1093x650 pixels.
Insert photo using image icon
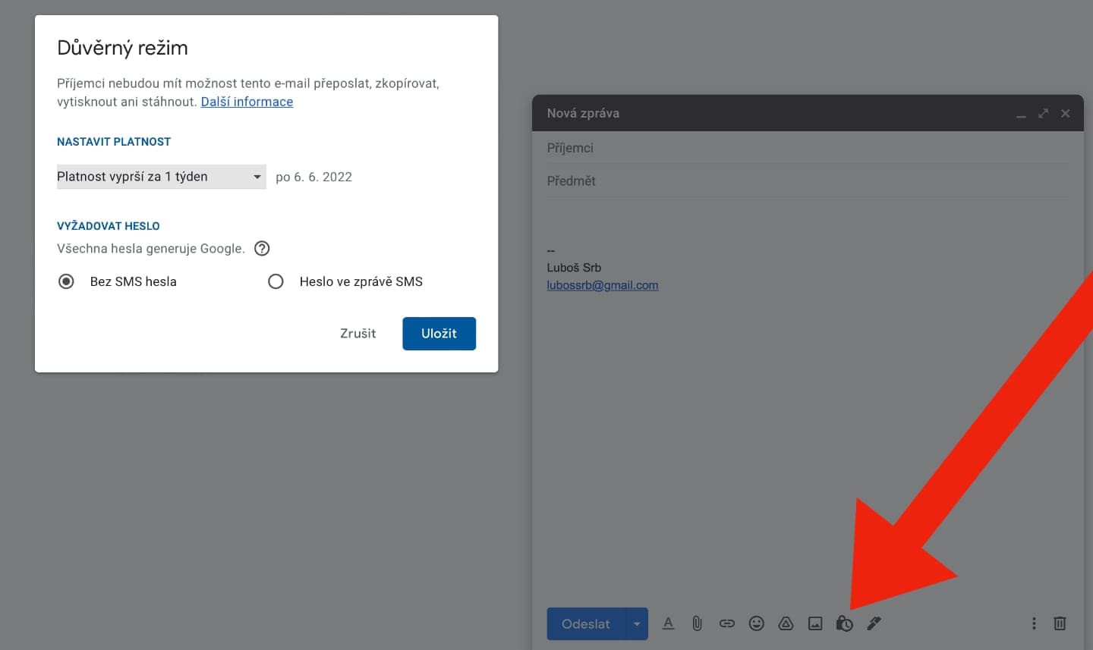(x=815, y=623)
